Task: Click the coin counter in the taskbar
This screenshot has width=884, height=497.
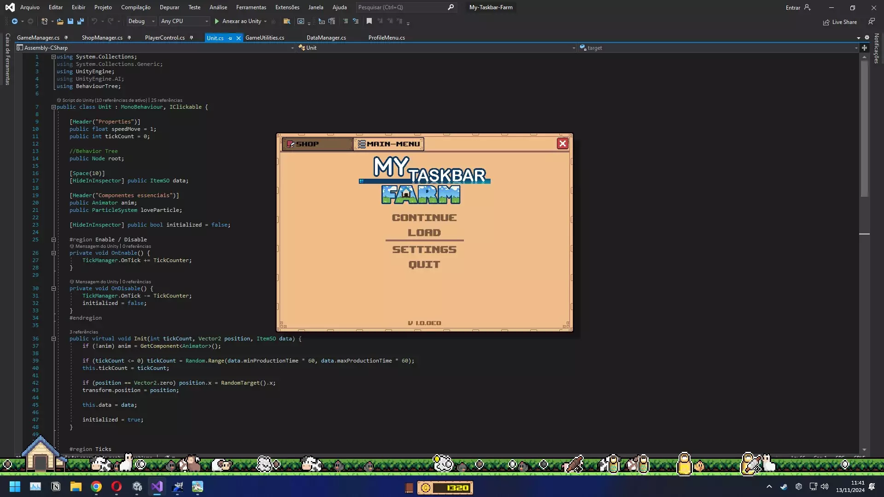Action: pos(445,487)
